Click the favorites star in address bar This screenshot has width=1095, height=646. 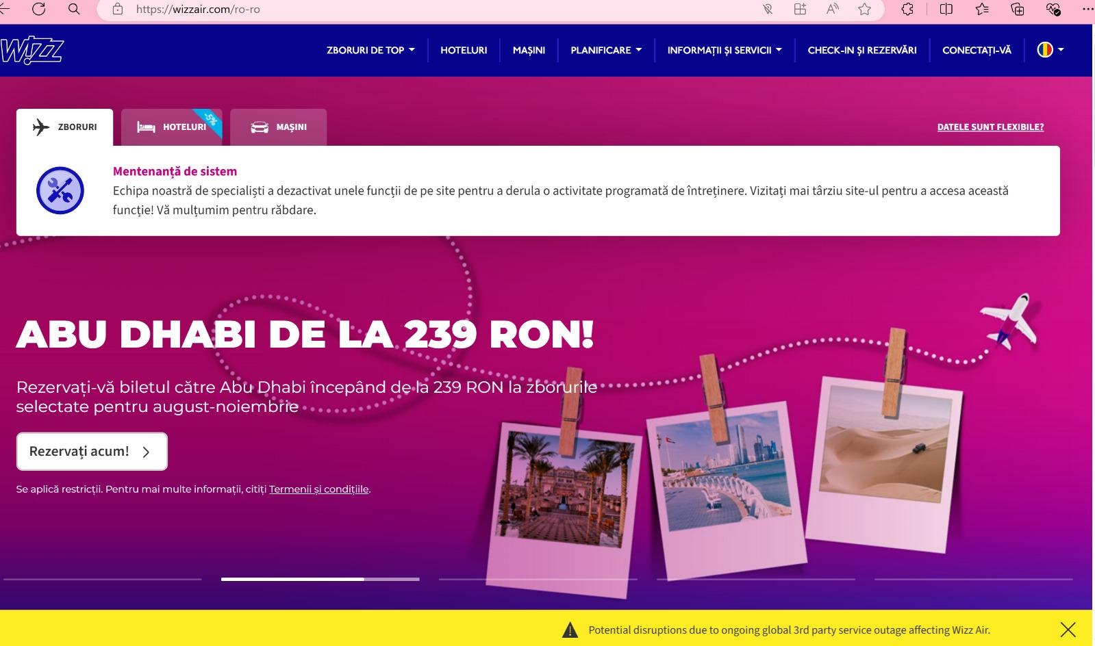[x=864, y=9]
